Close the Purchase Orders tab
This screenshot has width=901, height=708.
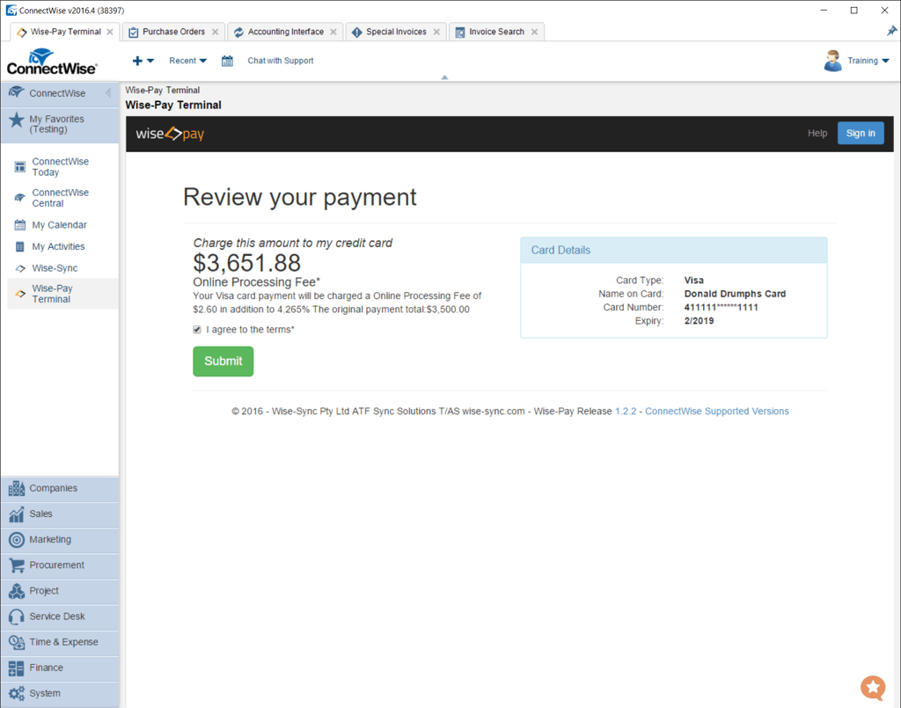tap(215, 33)
